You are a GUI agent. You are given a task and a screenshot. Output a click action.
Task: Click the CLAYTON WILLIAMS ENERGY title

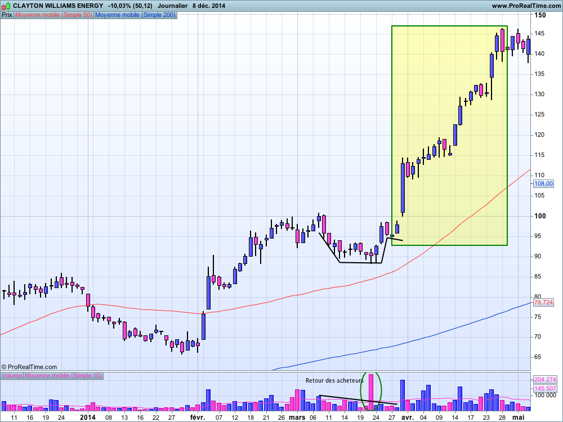click(58, 6)
